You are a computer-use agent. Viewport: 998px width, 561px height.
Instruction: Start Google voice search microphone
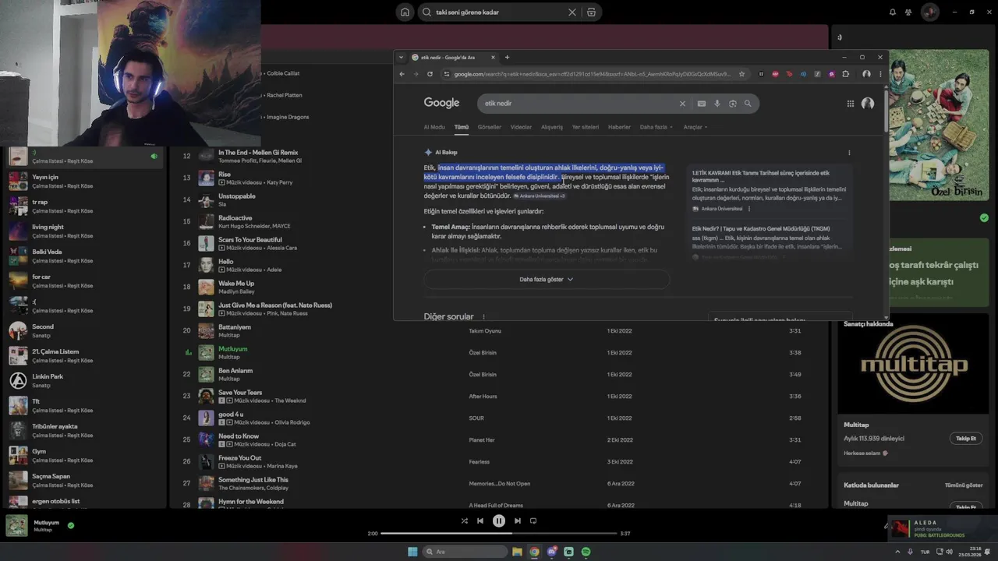pyautogui.click(x=717, y=104)
